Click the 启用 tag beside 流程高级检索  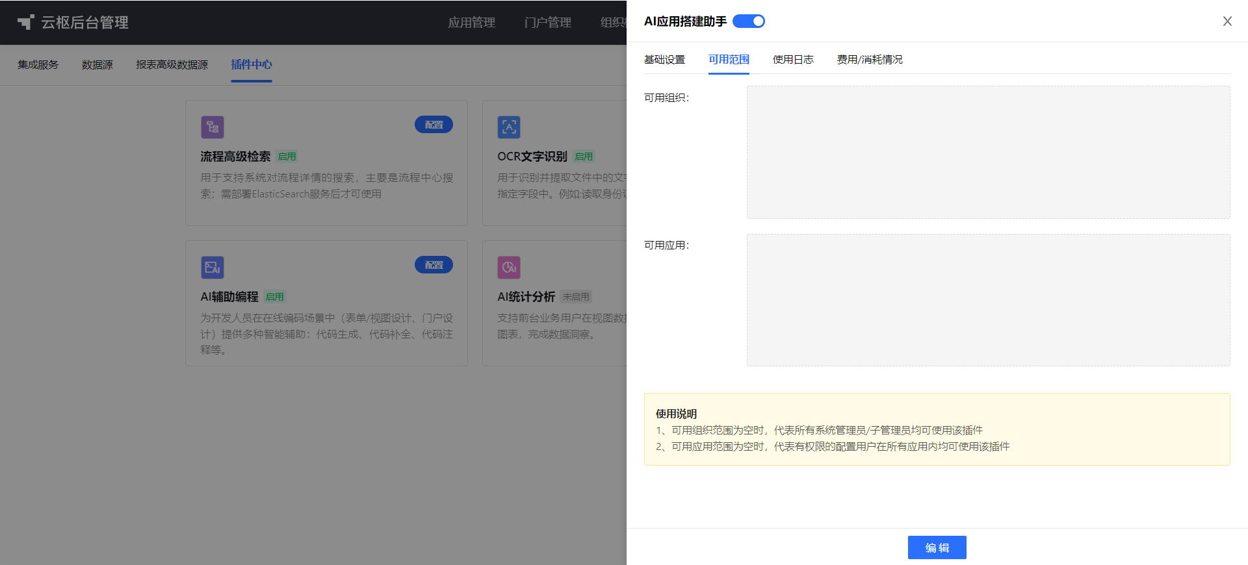[287, 157]
